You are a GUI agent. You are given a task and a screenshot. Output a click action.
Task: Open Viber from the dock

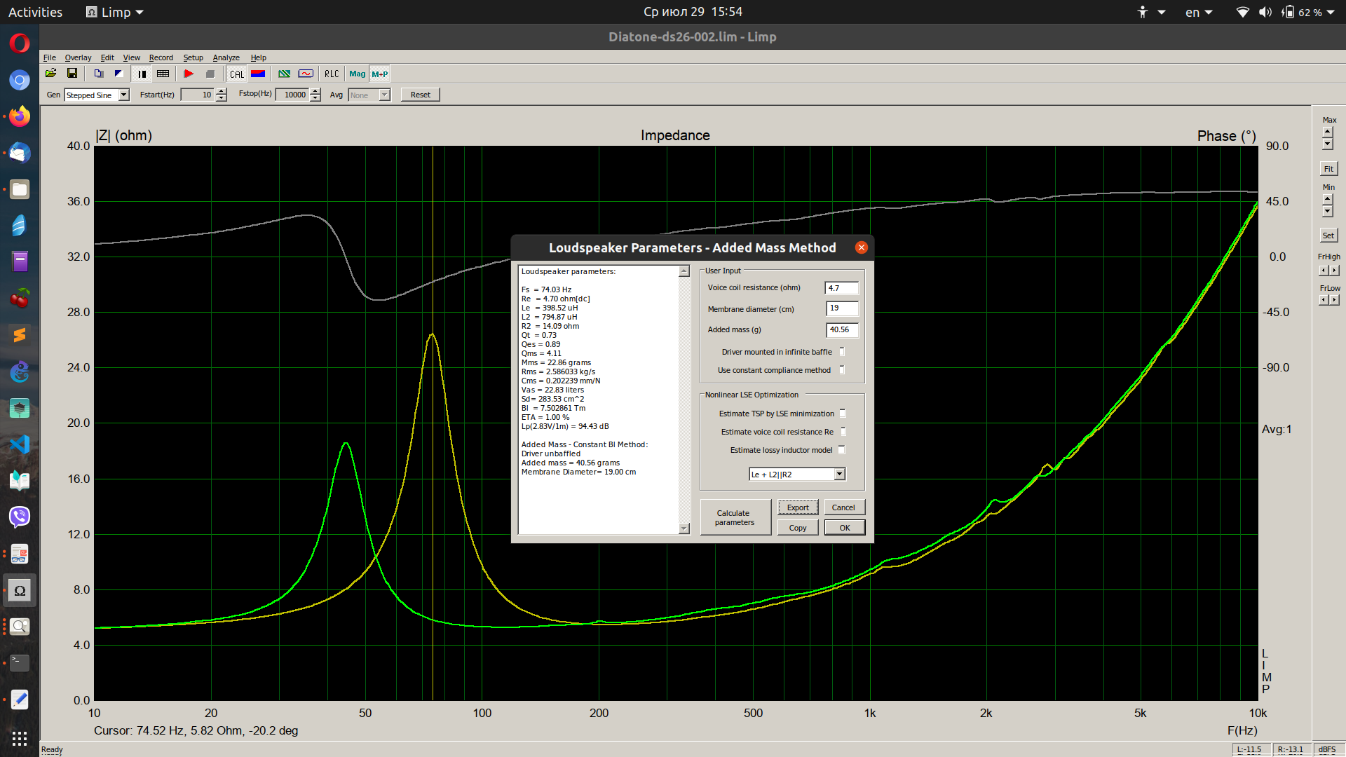[x=20, y=517]
